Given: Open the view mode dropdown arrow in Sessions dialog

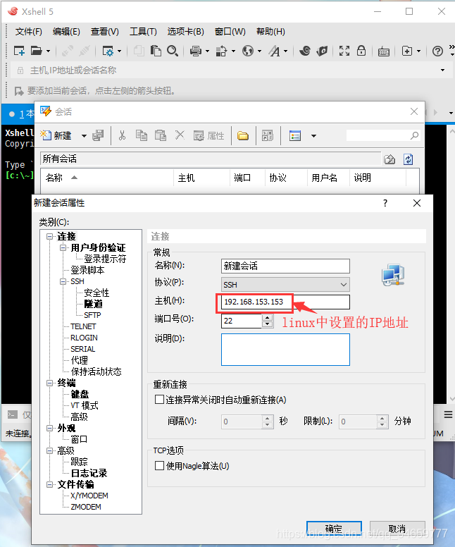Looking at the screenshot, I should tap(313, 136).
